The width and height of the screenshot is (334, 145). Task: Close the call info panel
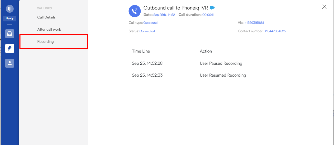click(x=324, y=7)
